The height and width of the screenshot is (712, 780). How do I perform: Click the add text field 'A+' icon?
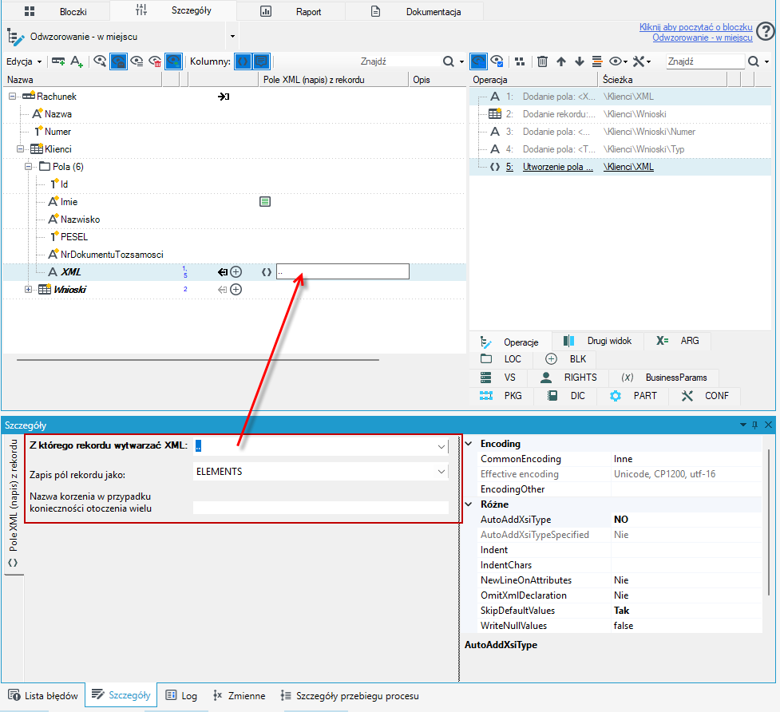[x=77, y=61]
